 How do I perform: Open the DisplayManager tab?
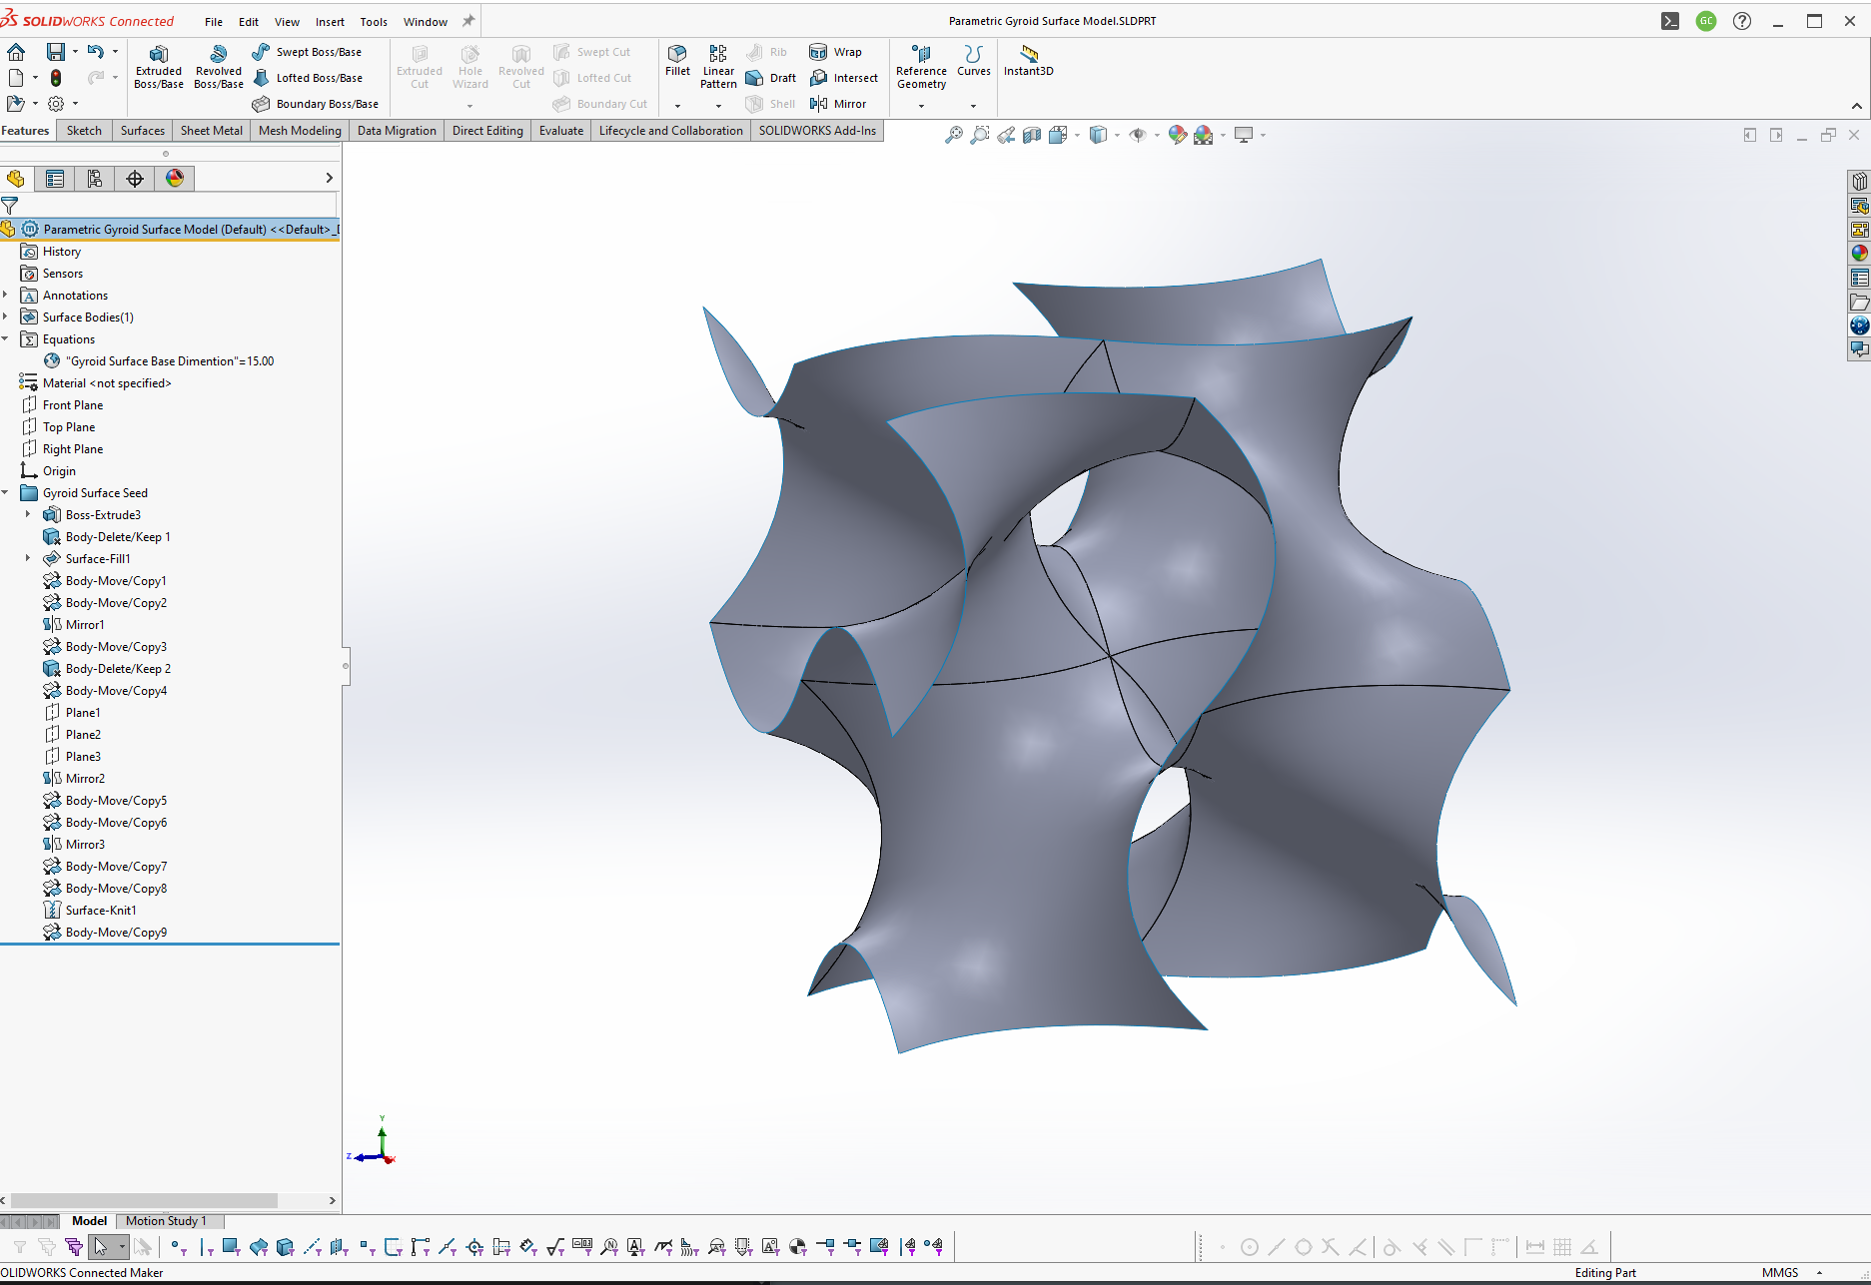point(175,179)
